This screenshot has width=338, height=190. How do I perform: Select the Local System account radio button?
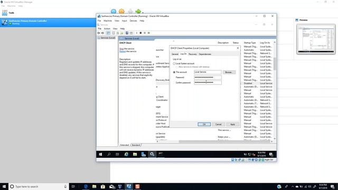174,63
